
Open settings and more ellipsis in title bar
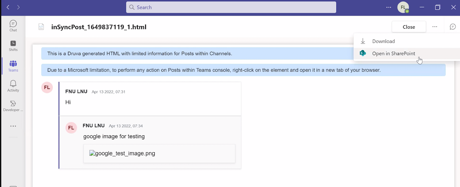pos(389,7)
